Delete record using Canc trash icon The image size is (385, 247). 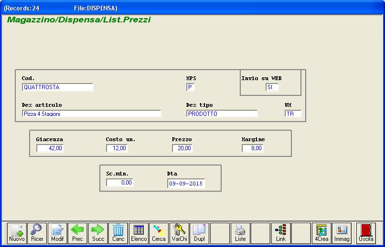pos(118,233)
